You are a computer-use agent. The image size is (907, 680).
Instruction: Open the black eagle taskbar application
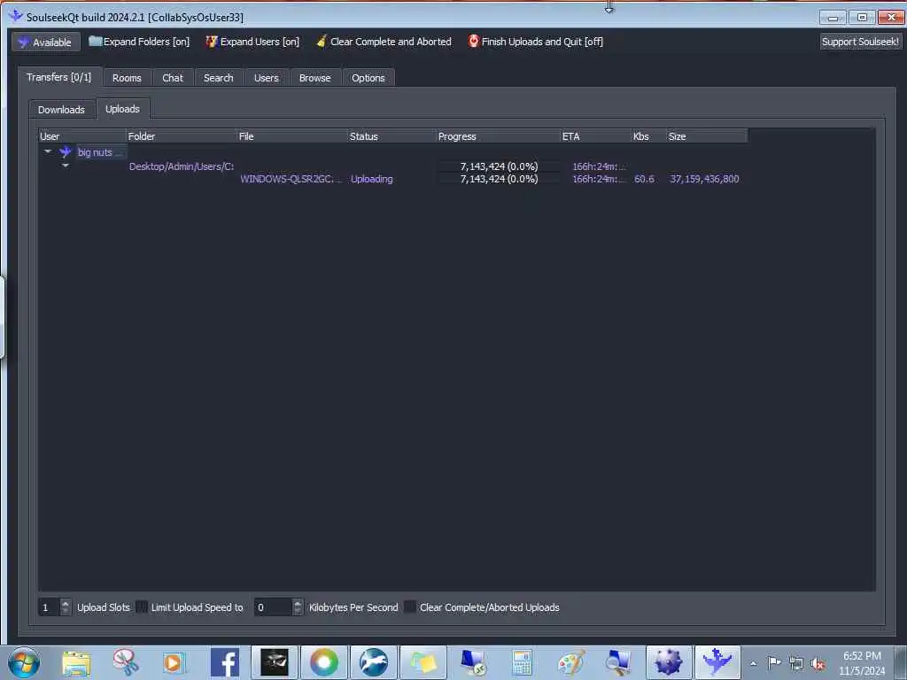(275, 662)
